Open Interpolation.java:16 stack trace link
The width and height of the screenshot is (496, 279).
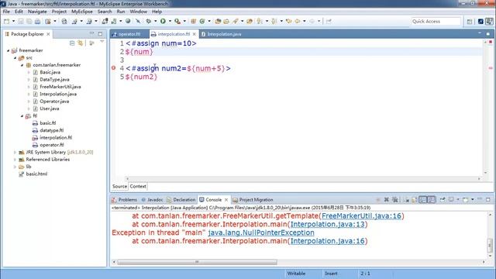tap(327, 241)
